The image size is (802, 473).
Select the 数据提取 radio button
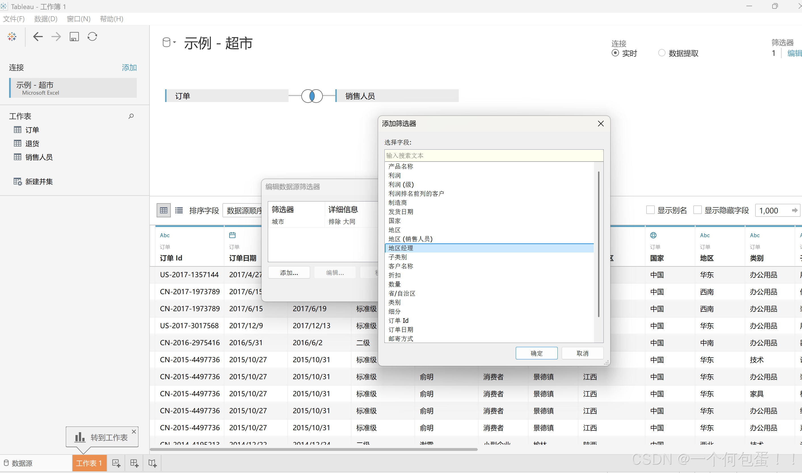(x=662, y=53)
